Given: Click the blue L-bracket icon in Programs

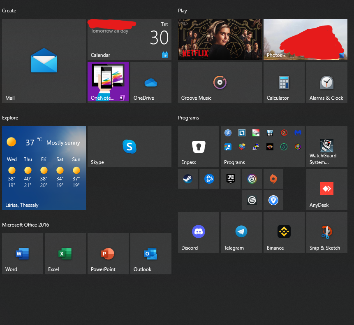Looking at the screenshot, I should coord(242,133).
